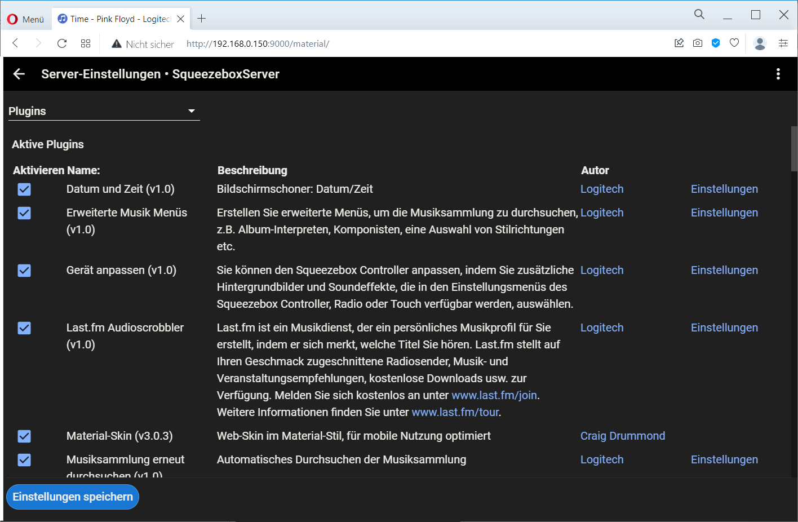Click the Beschreibung column header
The width and height of the screenshot is (798, 522).
[252, 170]
